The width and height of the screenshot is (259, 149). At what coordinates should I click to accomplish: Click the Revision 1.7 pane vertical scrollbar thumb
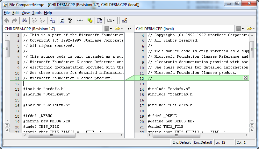pos(7,49)
